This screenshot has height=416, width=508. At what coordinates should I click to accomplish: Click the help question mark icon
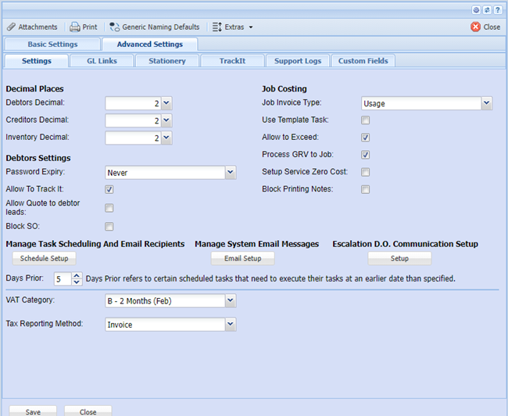[498, 10]
